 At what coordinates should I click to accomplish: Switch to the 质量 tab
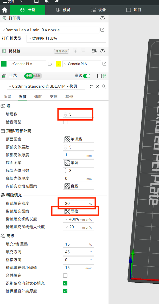(7, 97)
